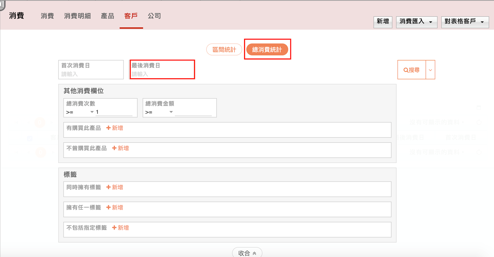The image size is (494, 257).
Task: Add tag via 同時擁有標籤 plus 新增
Action: (115, 187)
